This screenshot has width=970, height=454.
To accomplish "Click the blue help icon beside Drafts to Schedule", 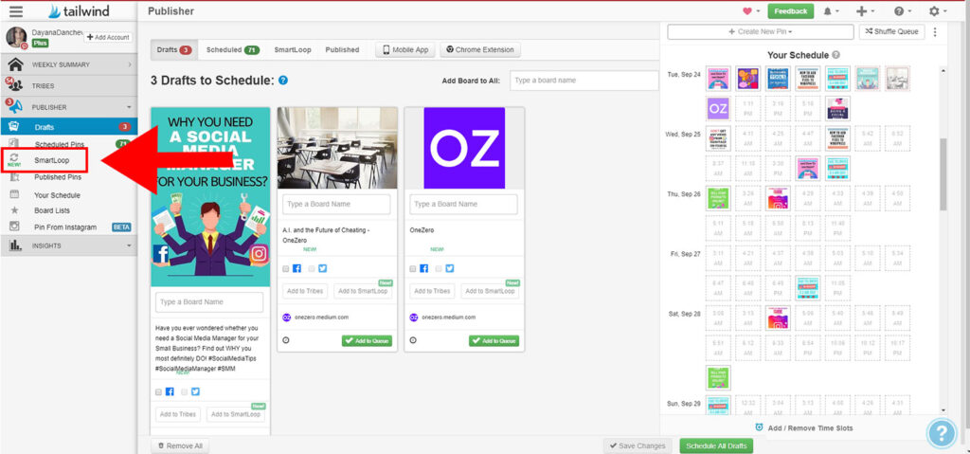I will (283, 80).
